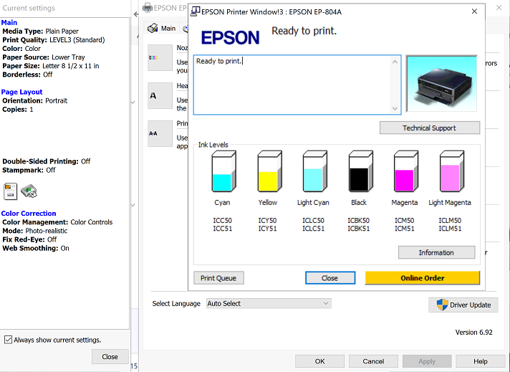The width and height of the screenshot is (510, 372).
Task: Open the Select Language dropdown
Action: click(269, 303)
